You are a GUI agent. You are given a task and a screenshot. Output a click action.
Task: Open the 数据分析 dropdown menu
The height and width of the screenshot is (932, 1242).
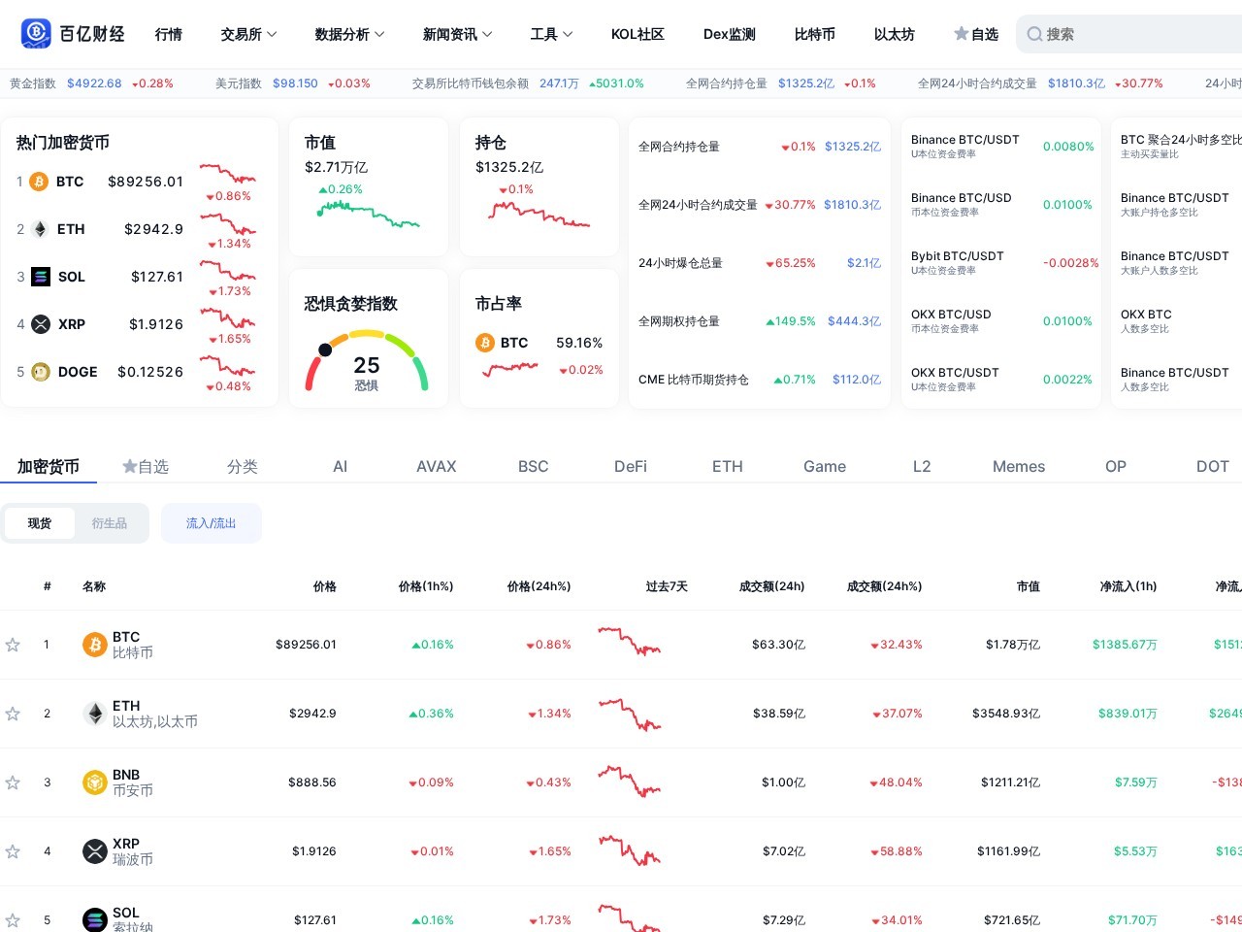coord(349,34)
